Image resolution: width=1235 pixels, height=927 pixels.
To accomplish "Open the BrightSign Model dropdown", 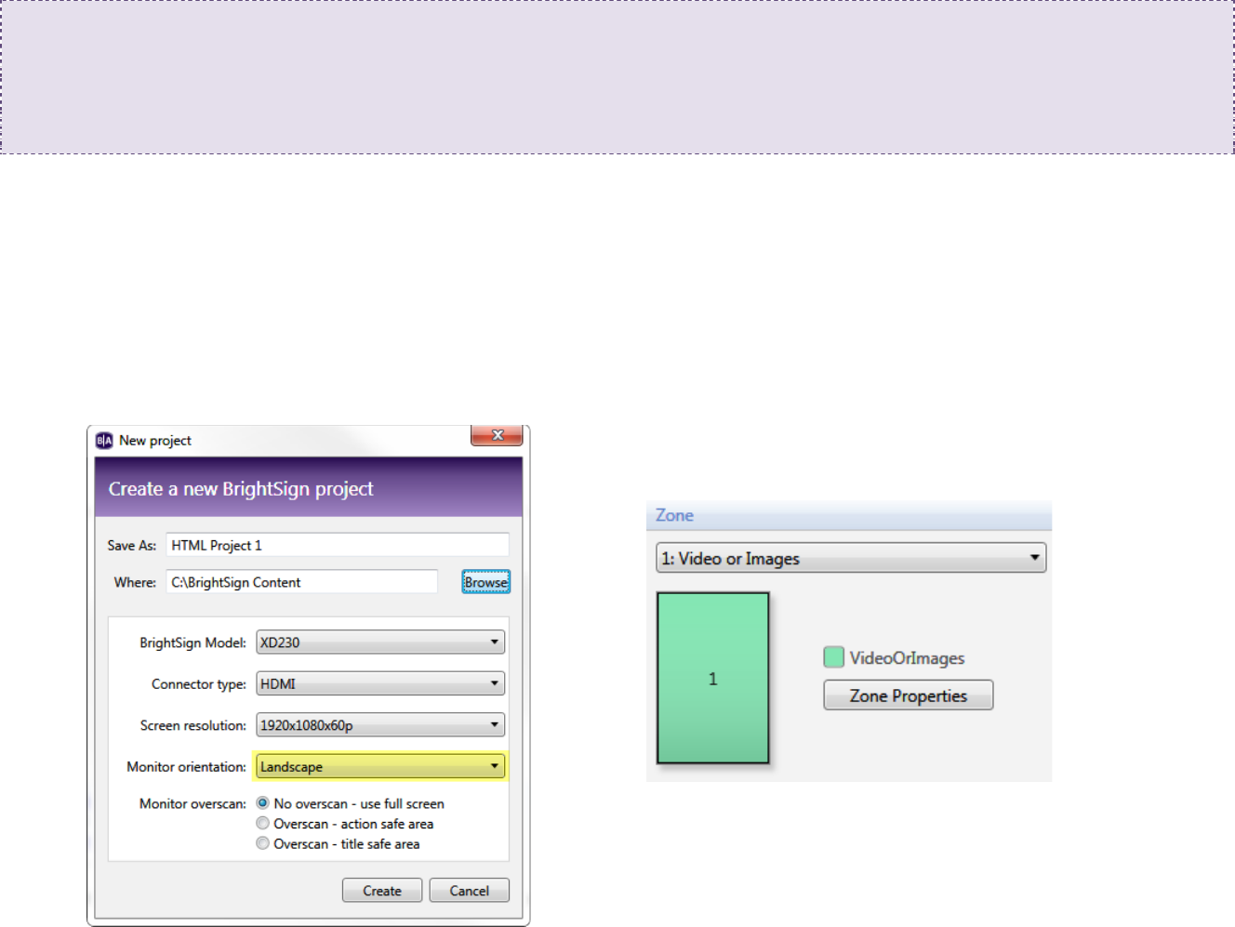I will [x=380, y=642].
